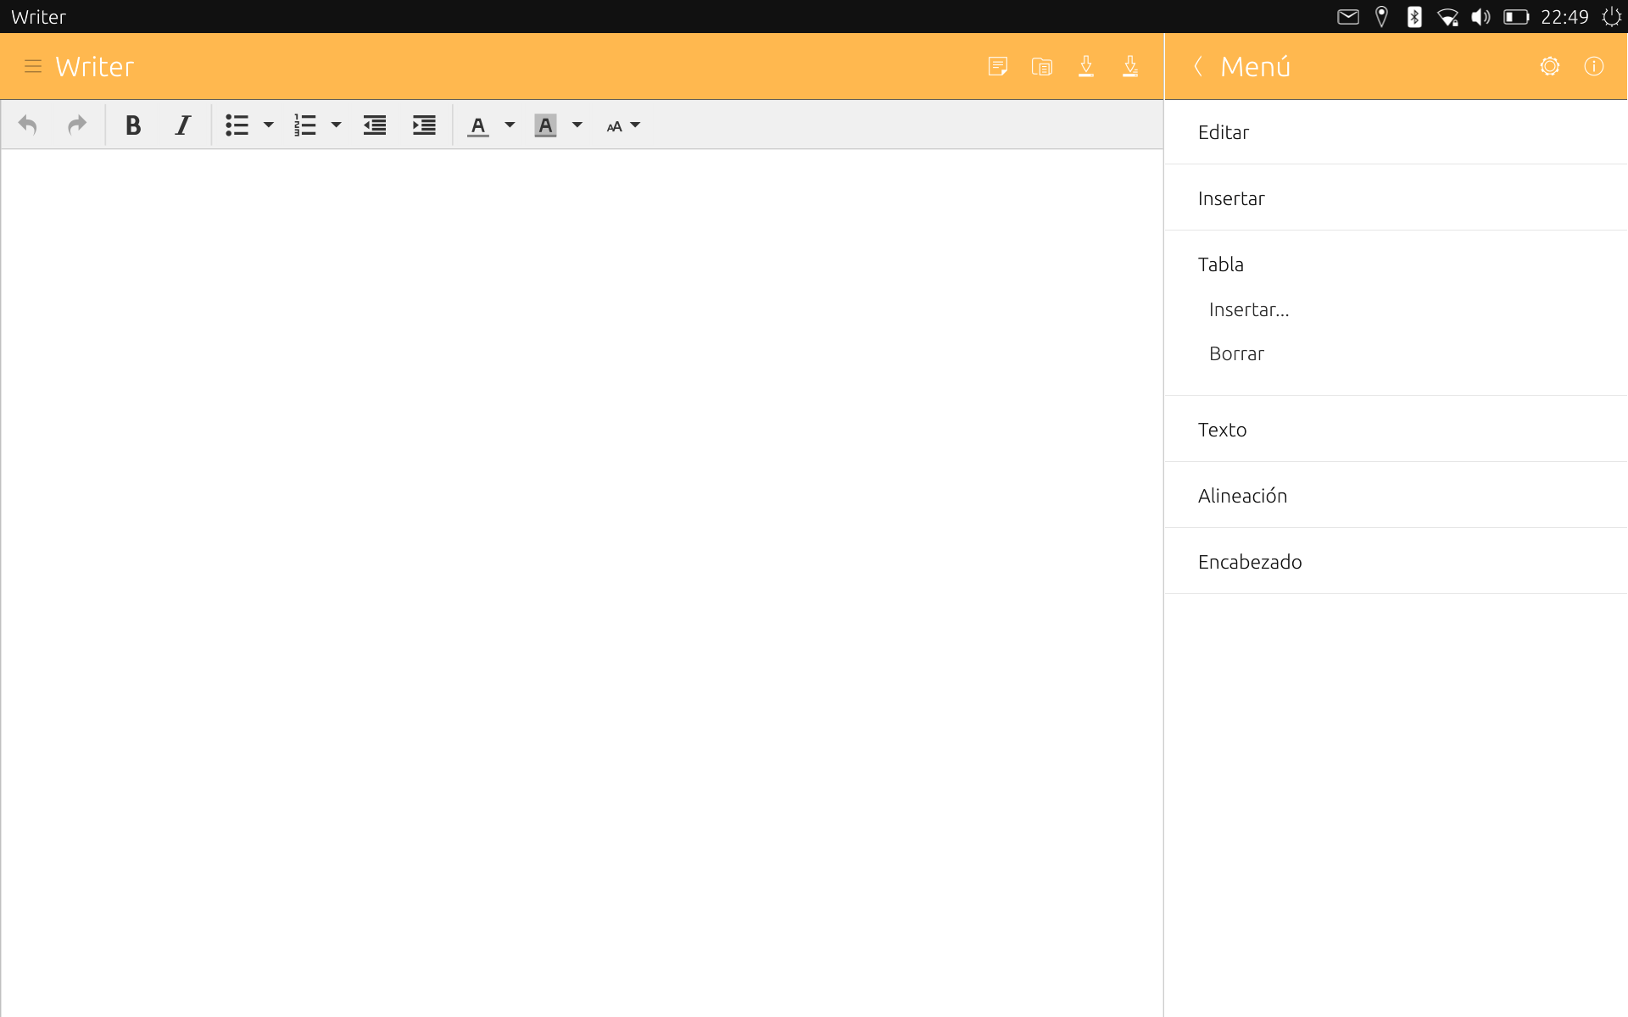
Task: Select Insertar... under Tabla
Action: pyautogui.click(x=1249, y=310)
